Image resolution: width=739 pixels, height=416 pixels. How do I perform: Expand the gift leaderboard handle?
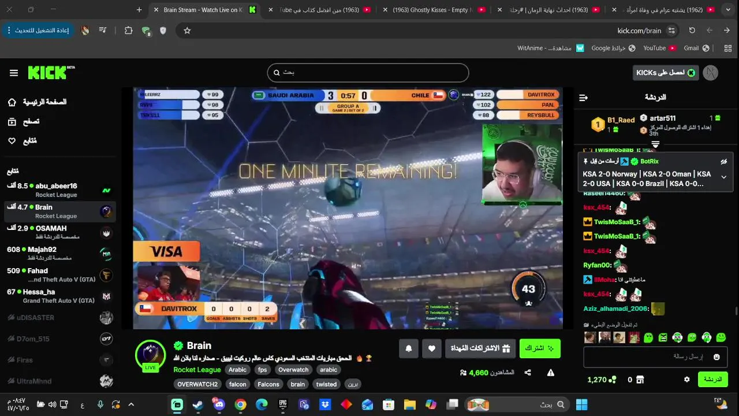tap(655, 144)
